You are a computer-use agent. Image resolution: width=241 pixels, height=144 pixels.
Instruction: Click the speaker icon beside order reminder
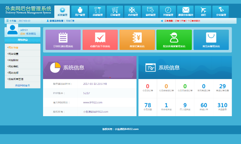click(x=162, y=21)
